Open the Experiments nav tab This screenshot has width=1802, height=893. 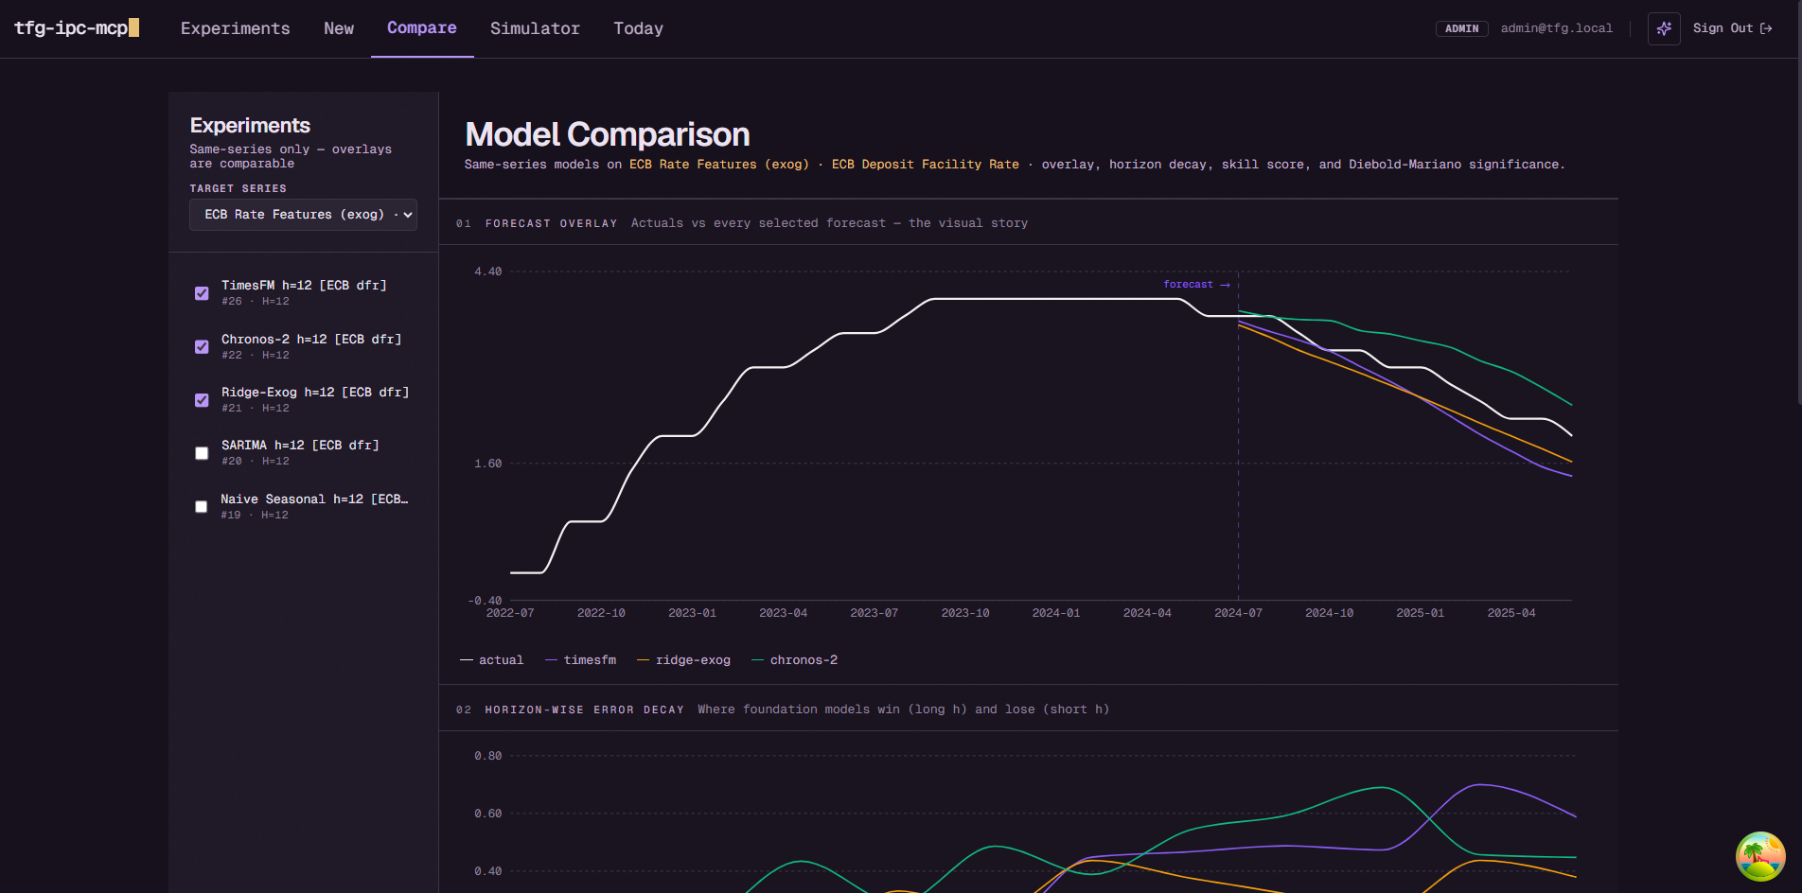point(236,28)
